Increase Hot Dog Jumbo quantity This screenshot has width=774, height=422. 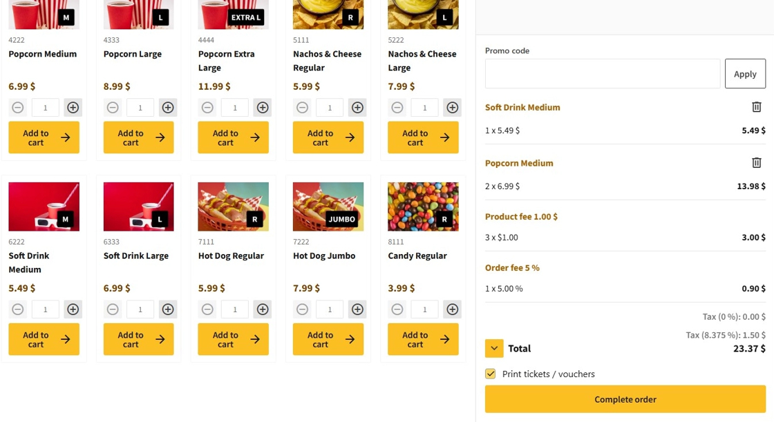pos(357,309)
